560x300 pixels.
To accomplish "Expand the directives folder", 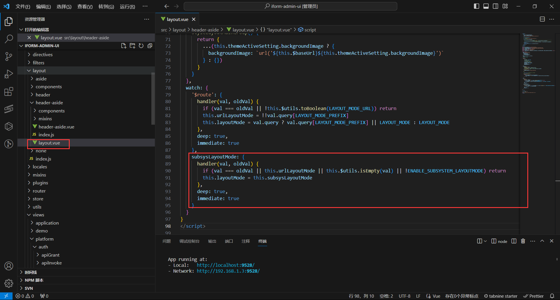I will click(43, 54).
